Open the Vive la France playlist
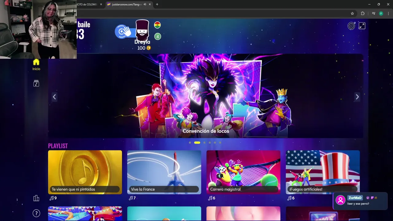393x221 pixels. tap(164, 172)
